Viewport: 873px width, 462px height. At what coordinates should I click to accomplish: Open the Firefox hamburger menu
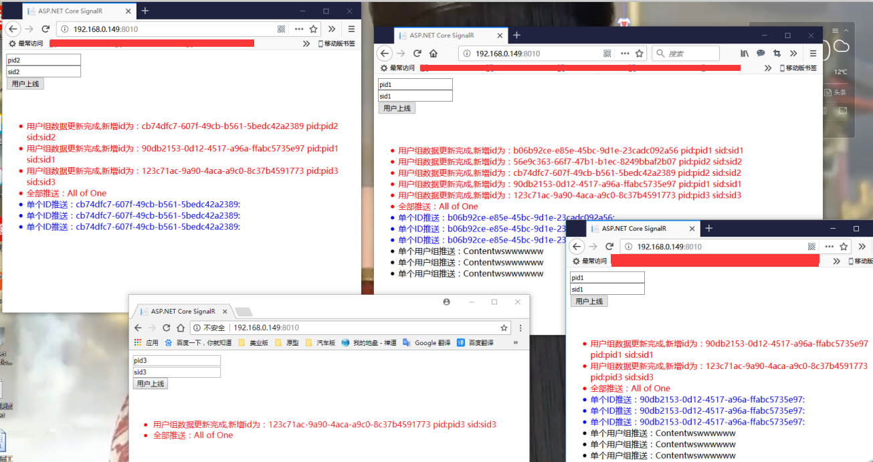click(x=813, y=53)
